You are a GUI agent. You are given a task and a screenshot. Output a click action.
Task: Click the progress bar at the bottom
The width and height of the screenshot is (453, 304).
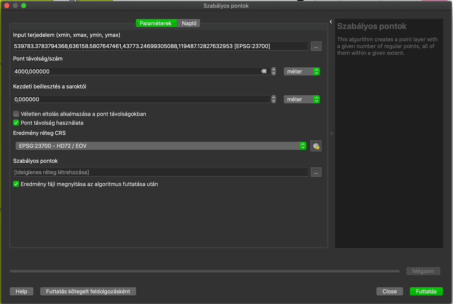click(204, 271)
